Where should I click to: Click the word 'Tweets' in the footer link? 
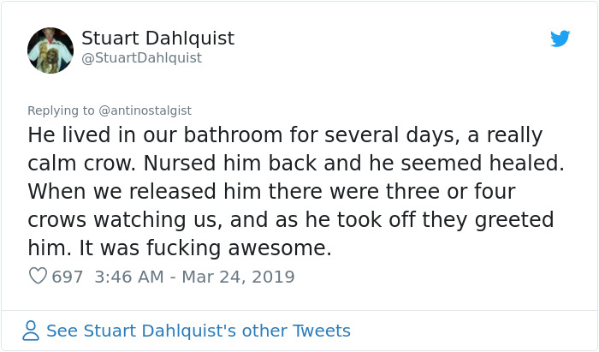click(x=322, y=331)
